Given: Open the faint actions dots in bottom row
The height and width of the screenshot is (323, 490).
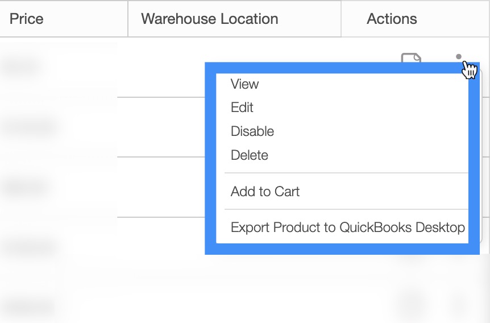Looking at the screenshot, I should click(459, 301).
